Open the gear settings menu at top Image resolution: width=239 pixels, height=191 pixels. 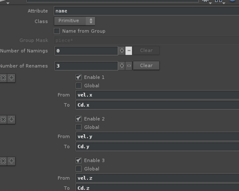click(x=206, y=1)
